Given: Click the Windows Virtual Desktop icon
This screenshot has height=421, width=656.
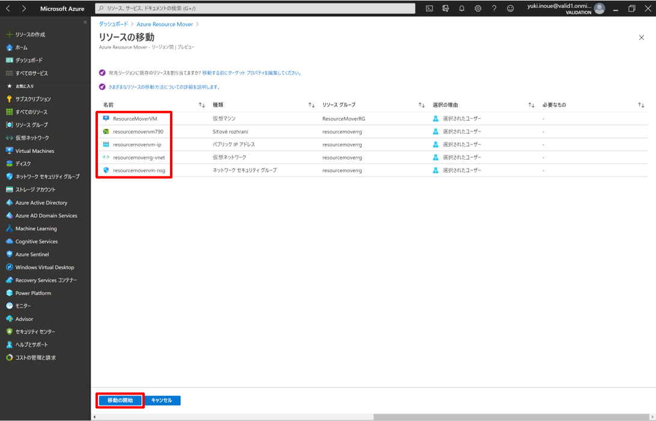Looking at the screenshot, I should (x=9, y=267).
